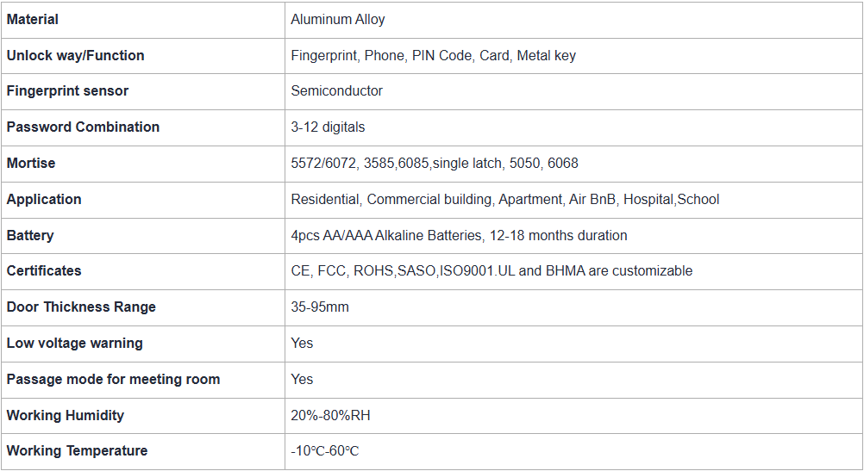Click the Certificates row label
The height and width of the screenshot is (471, 864).
click(x=44, y=270)
